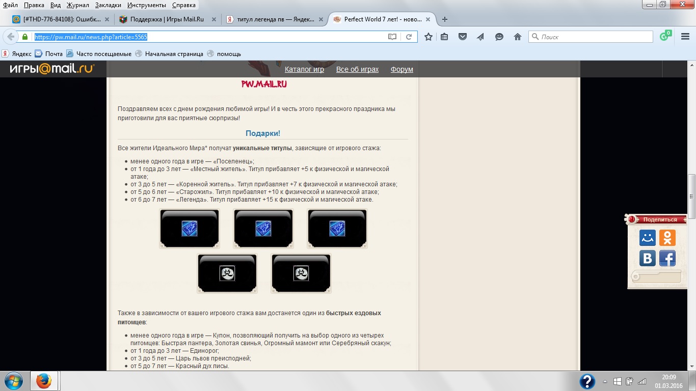The image size is (696, 391).
Task: Click the Поделиться share panel header
Action: 656,219
